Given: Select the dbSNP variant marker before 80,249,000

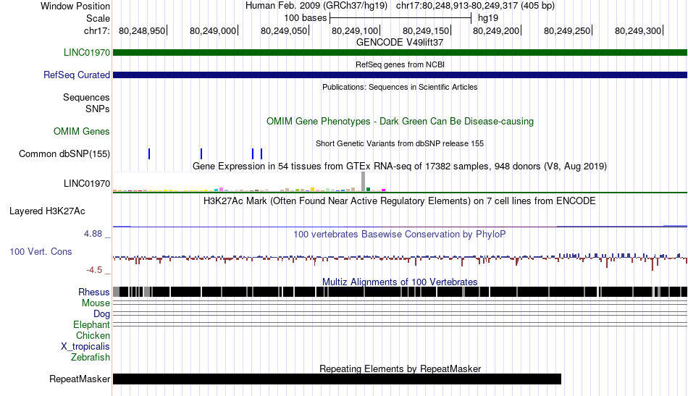Looking at the screenshot, I should pos(201,154).
